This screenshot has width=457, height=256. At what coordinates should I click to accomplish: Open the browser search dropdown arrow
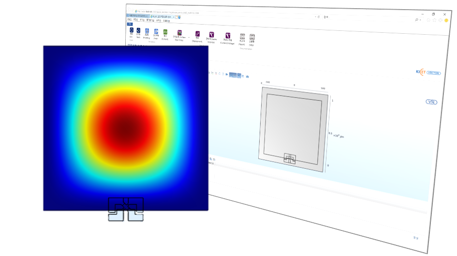tap(420, 20)
